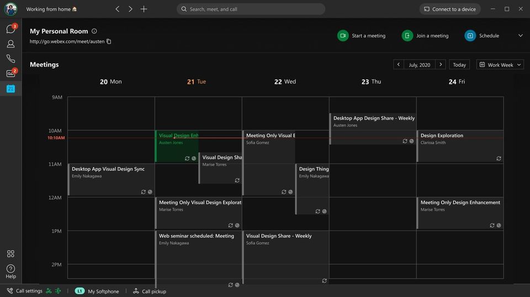
Task: Open the Design Exploration meeting on Friday
Action: coord(460,146)
